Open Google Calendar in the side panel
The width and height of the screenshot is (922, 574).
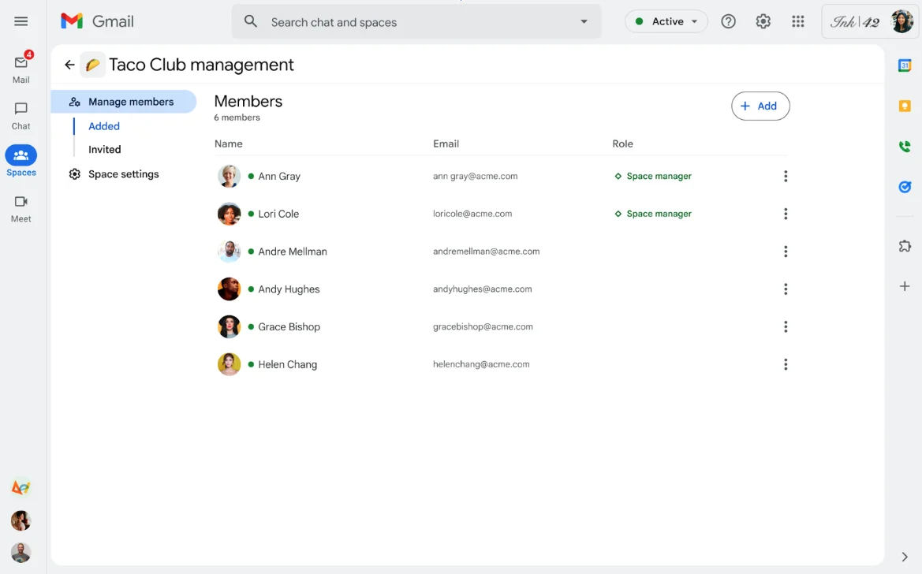coord(905,66)
